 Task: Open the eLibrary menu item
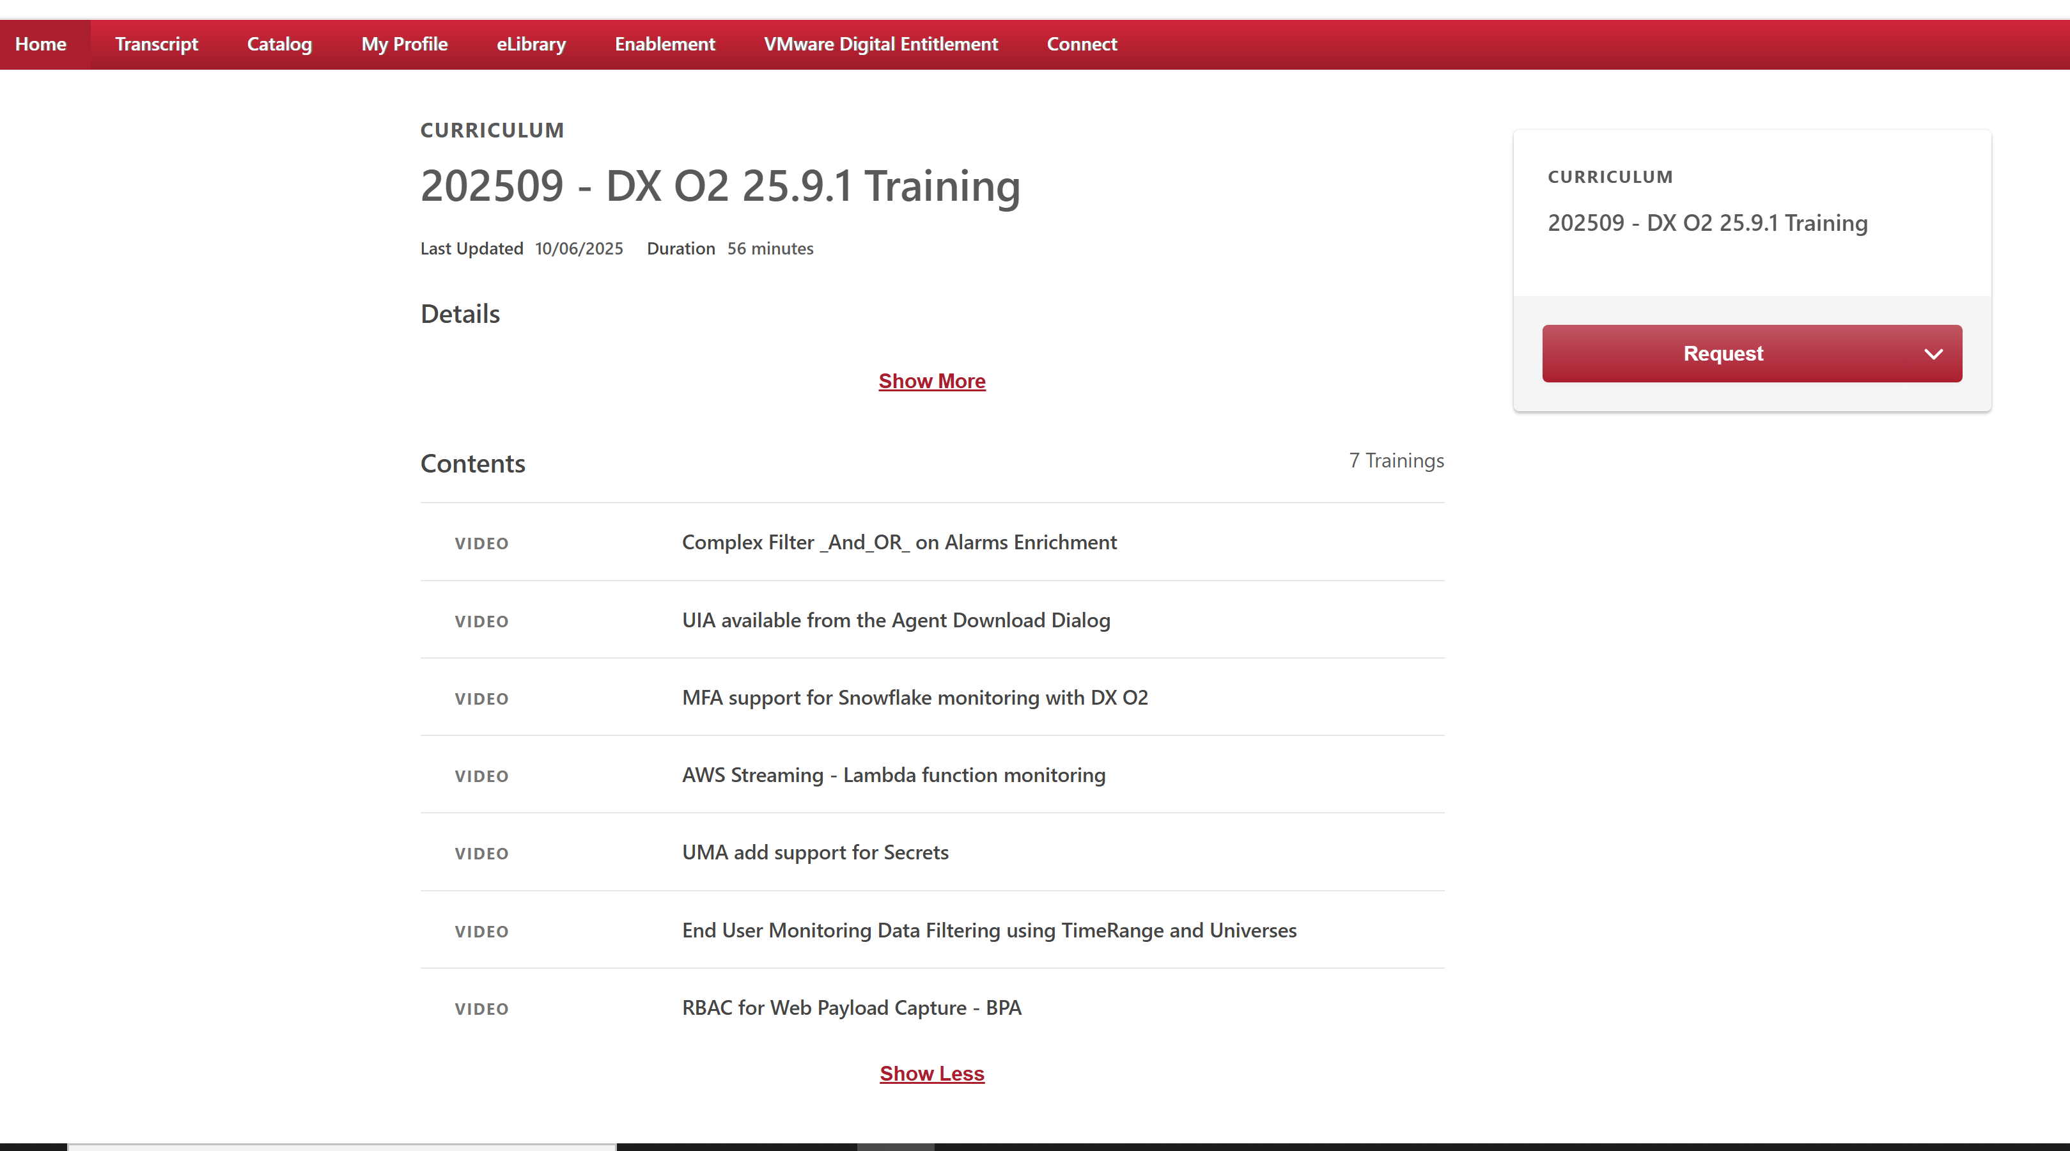(531, 44)
